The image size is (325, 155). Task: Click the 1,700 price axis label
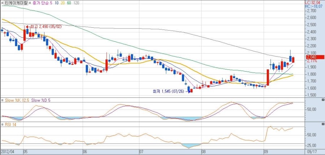tap(312, 81)
